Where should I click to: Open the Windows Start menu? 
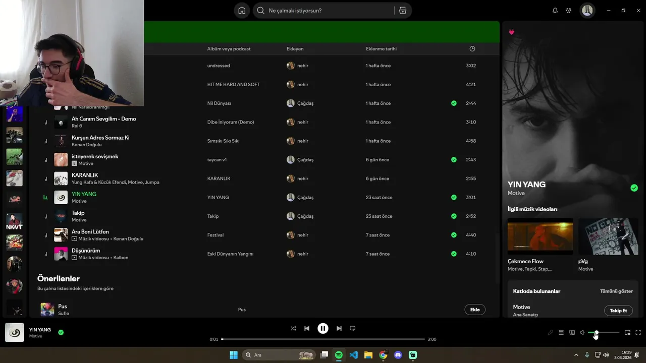tap(234, 355)
